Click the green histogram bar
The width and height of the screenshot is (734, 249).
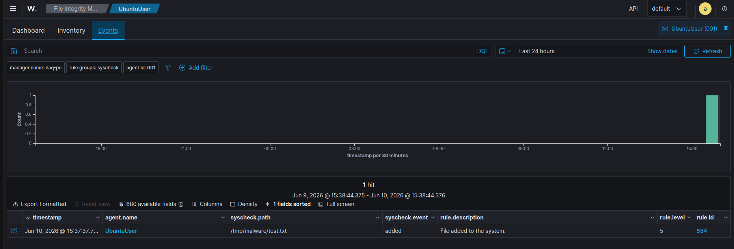(x=712, y=119)
